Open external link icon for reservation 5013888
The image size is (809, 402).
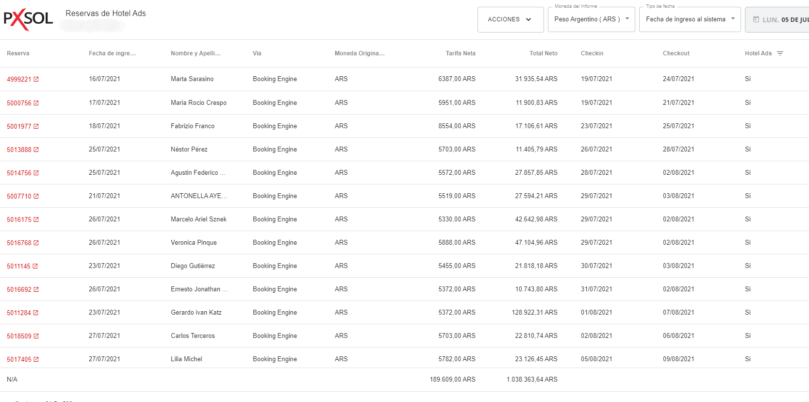[x=36, y=150]
